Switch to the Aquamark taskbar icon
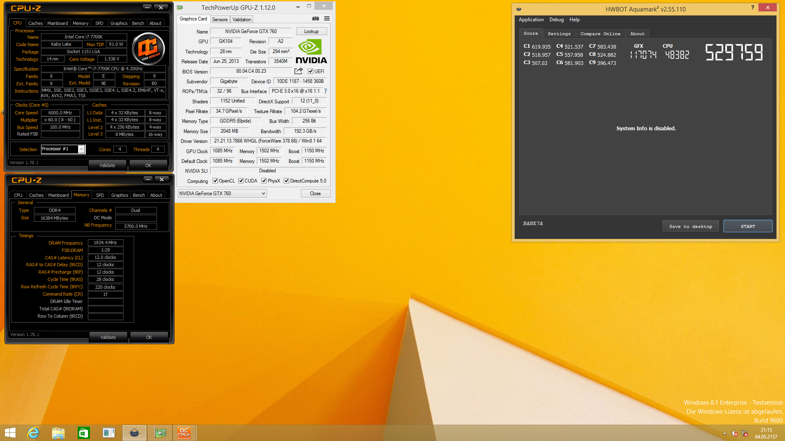 coord(135,433)
